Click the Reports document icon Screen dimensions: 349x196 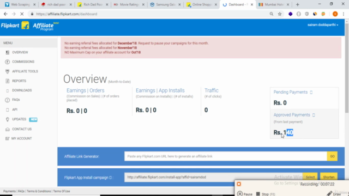[x=7, y=81]
